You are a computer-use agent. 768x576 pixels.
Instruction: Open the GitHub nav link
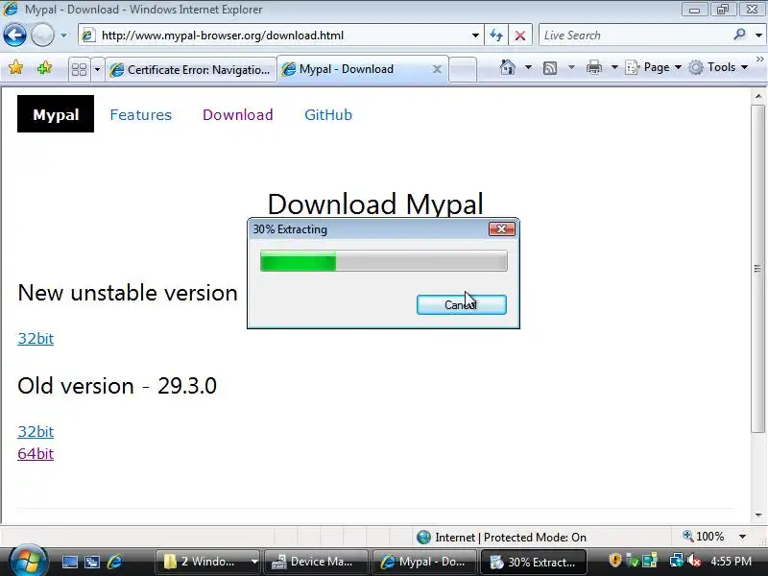click(328, 114)
